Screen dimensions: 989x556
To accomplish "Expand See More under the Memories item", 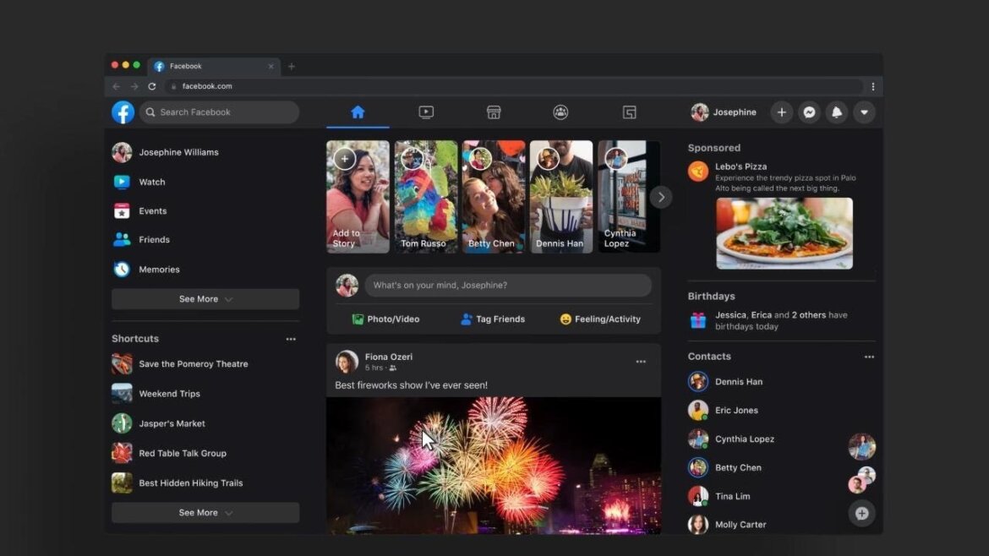I will (205, 299).
